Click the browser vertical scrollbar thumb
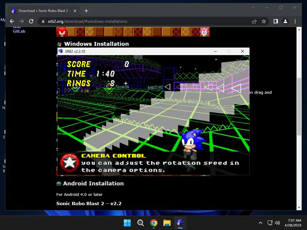Screen dimensions: 307x230 (x=299, y=106)
